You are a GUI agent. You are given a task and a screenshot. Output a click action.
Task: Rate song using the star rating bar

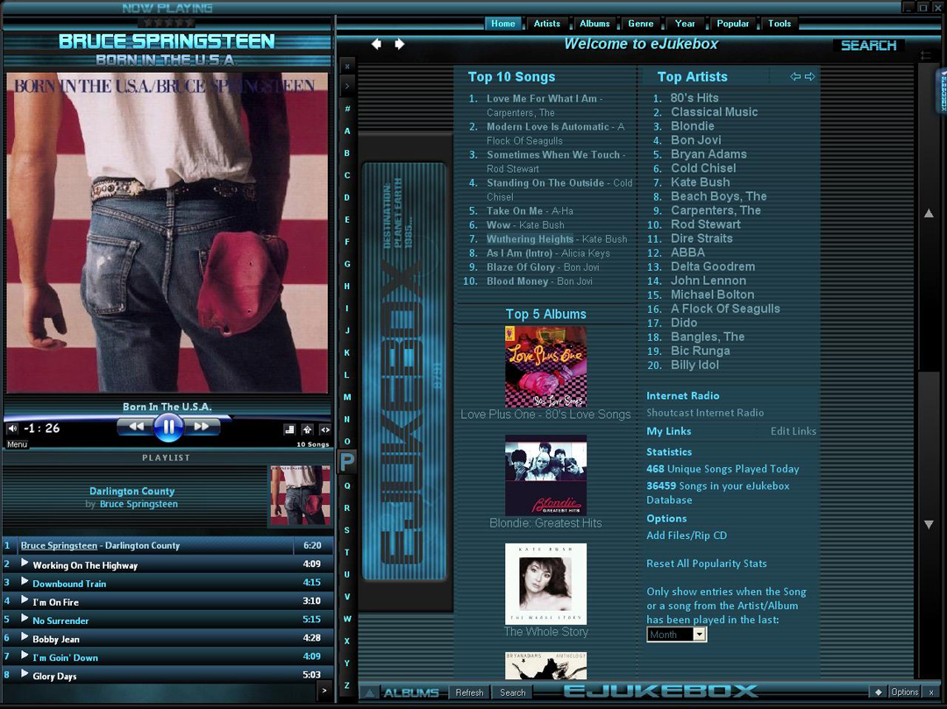[x=167, y=22]
